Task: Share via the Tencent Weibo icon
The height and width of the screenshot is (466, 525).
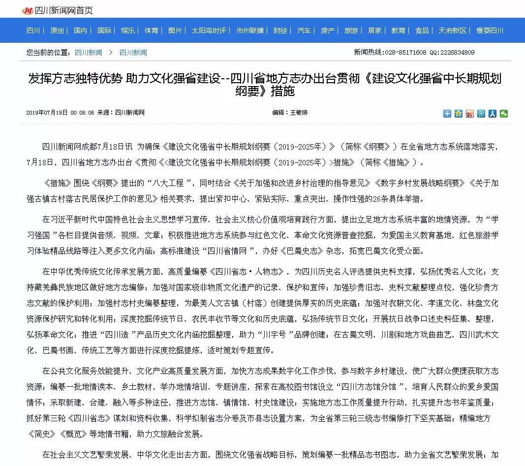Action: point(481,114)
